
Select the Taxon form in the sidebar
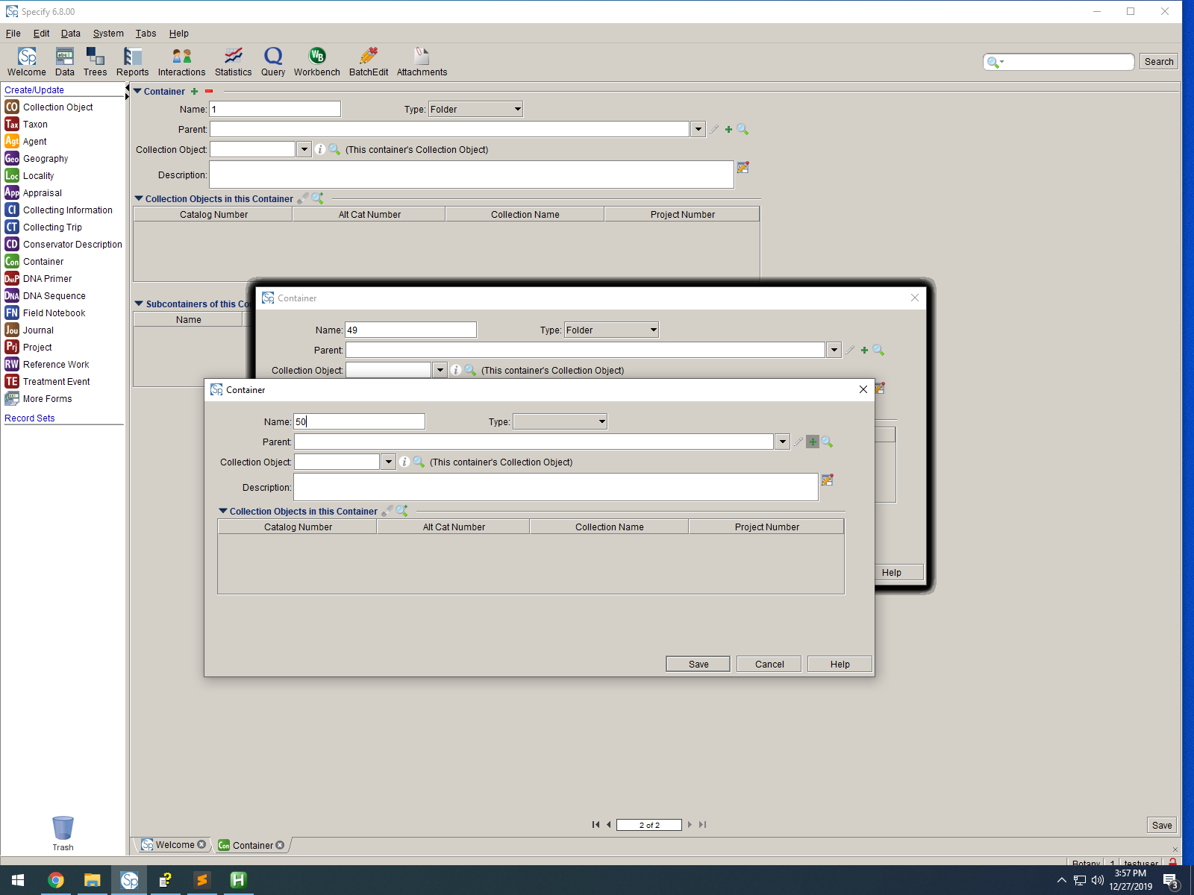click(34, 124)
